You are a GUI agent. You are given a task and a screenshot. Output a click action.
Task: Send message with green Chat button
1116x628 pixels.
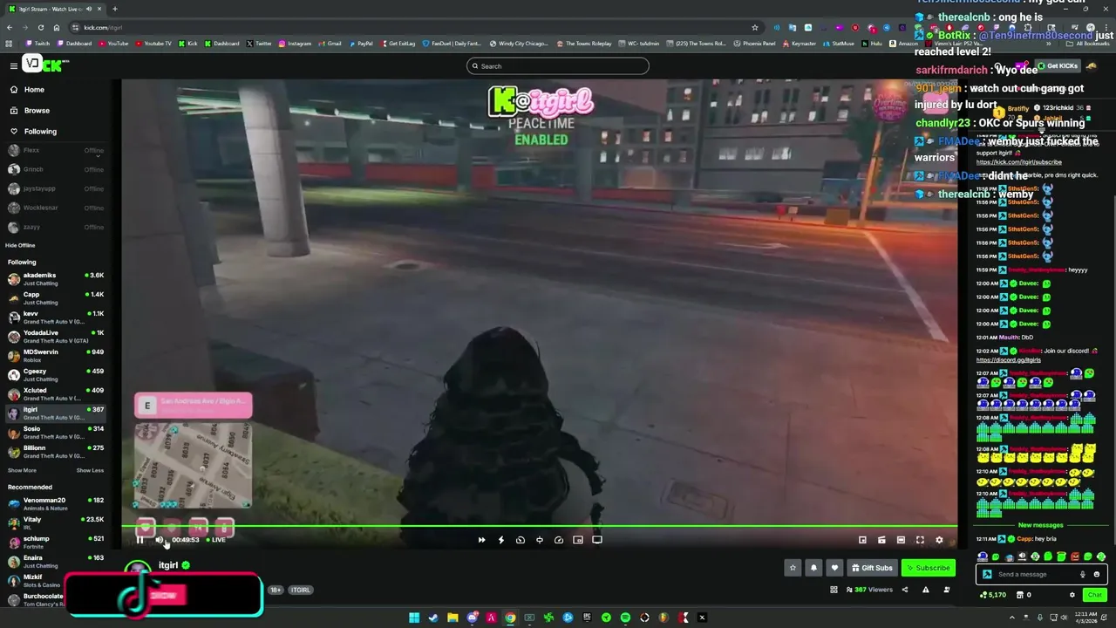point(1094,595)
